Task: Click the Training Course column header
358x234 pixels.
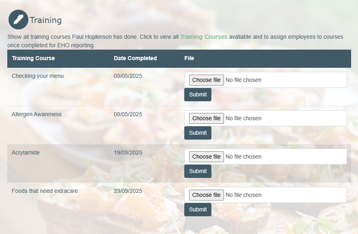Action: click(33, 58)
